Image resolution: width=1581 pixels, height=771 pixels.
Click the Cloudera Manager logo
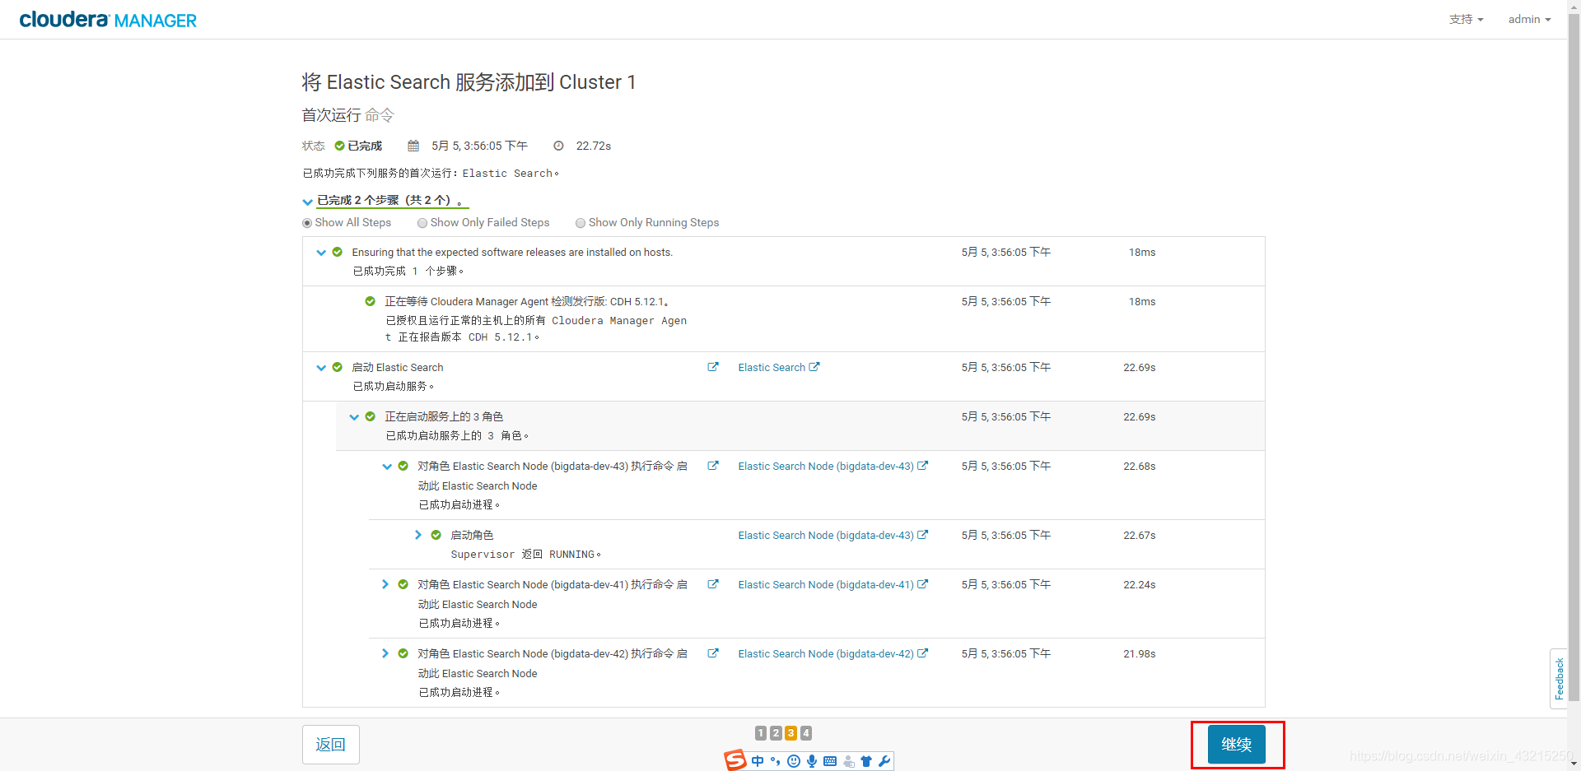coord(108,20)
